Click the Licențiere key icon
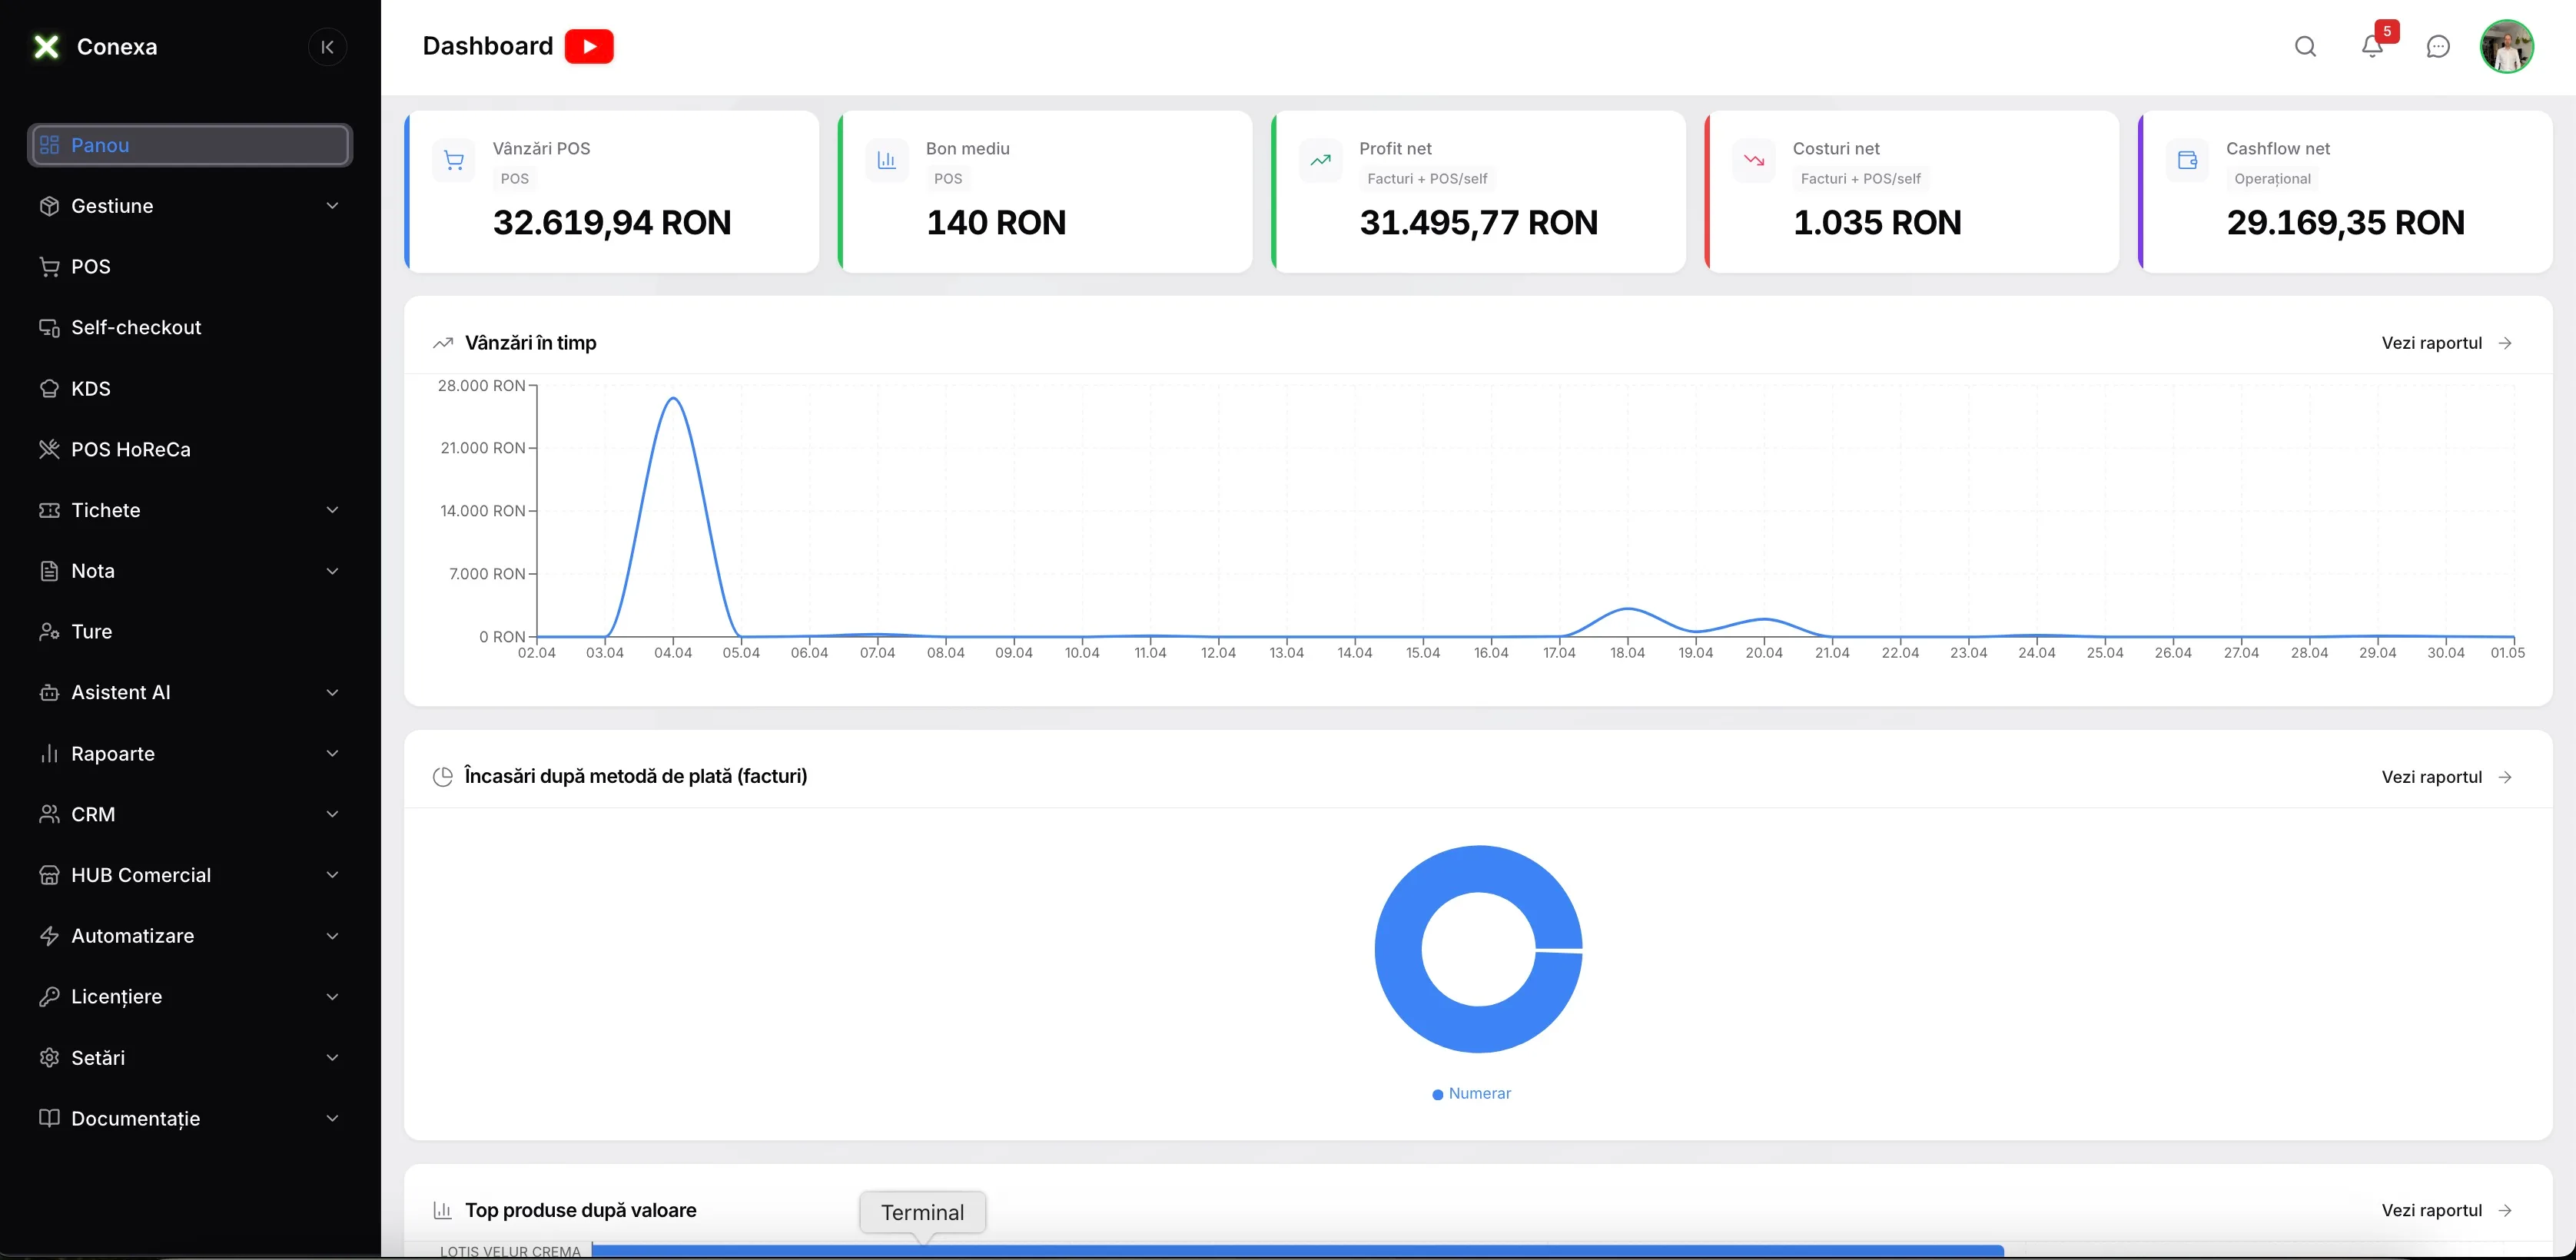Screen dimensions: 2576x1260 pyautogui.click(x=49, y=997)
